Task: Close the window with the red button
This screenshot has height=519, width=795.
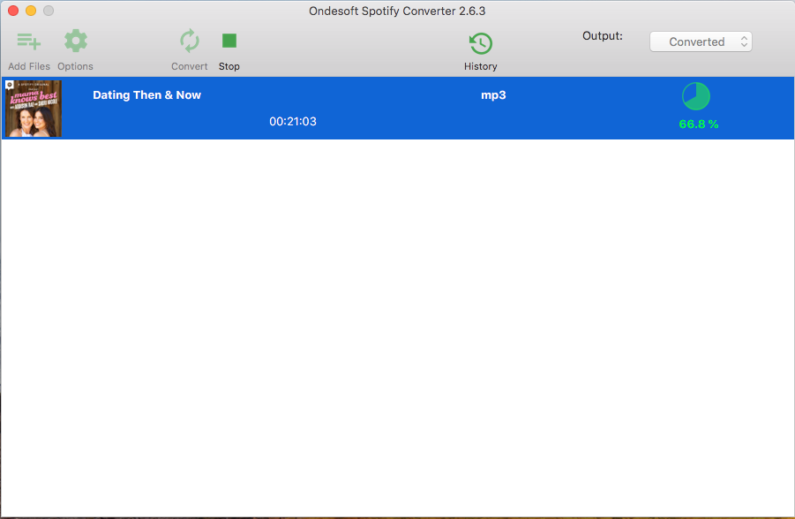Action: pyautogui.click(x=13, y=11)
